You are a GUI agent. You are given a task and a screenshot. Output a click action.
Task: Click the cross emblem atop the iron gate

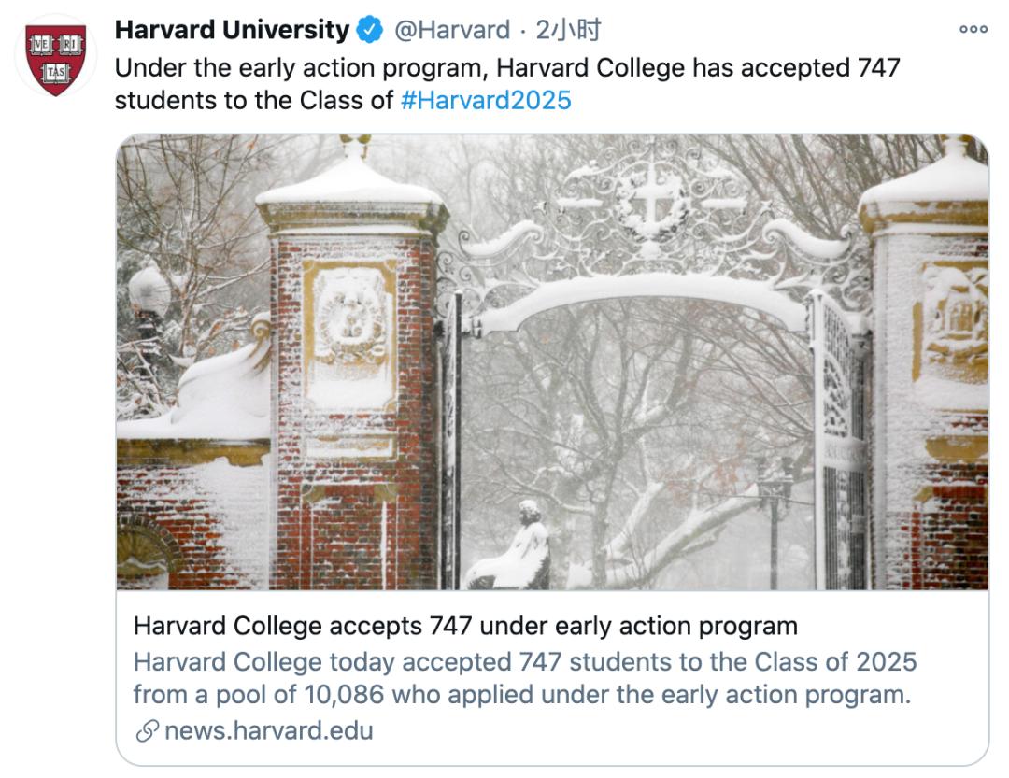point(650,198)
